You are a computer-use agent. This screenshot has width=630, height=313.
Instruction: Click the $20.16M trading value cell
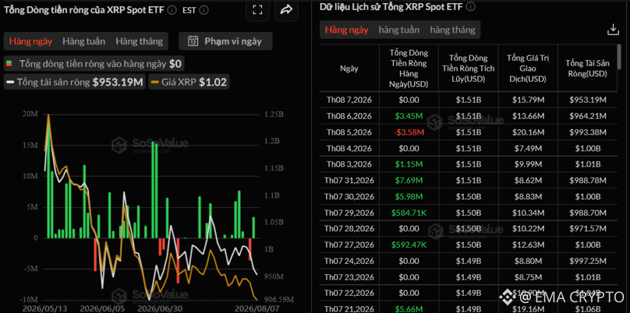[528, 132]
